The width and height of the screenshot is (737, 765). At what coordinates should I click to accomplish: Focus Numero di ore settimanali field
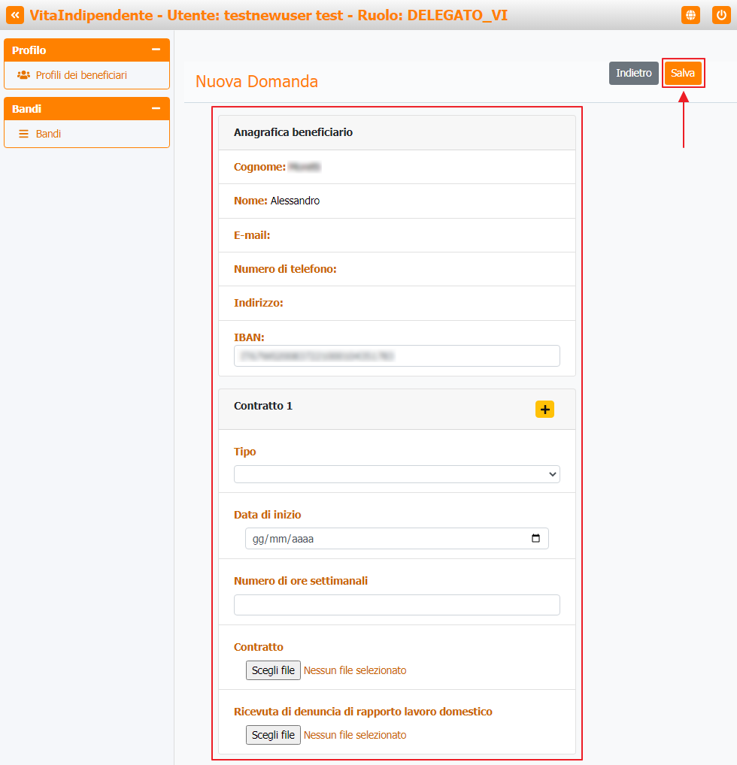tap(396, 605)
